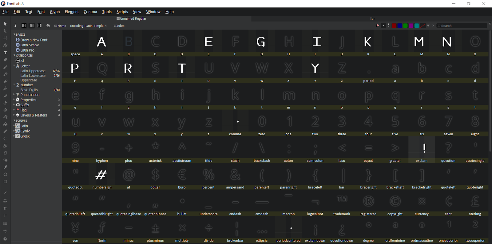Reset the Properties category filter

tap(59, 100)
